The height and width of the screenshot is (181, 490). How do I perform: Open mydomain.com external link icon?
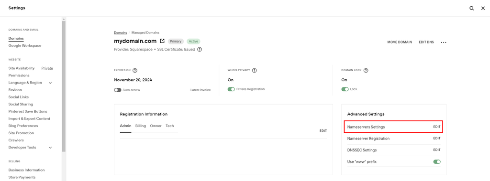162,41
